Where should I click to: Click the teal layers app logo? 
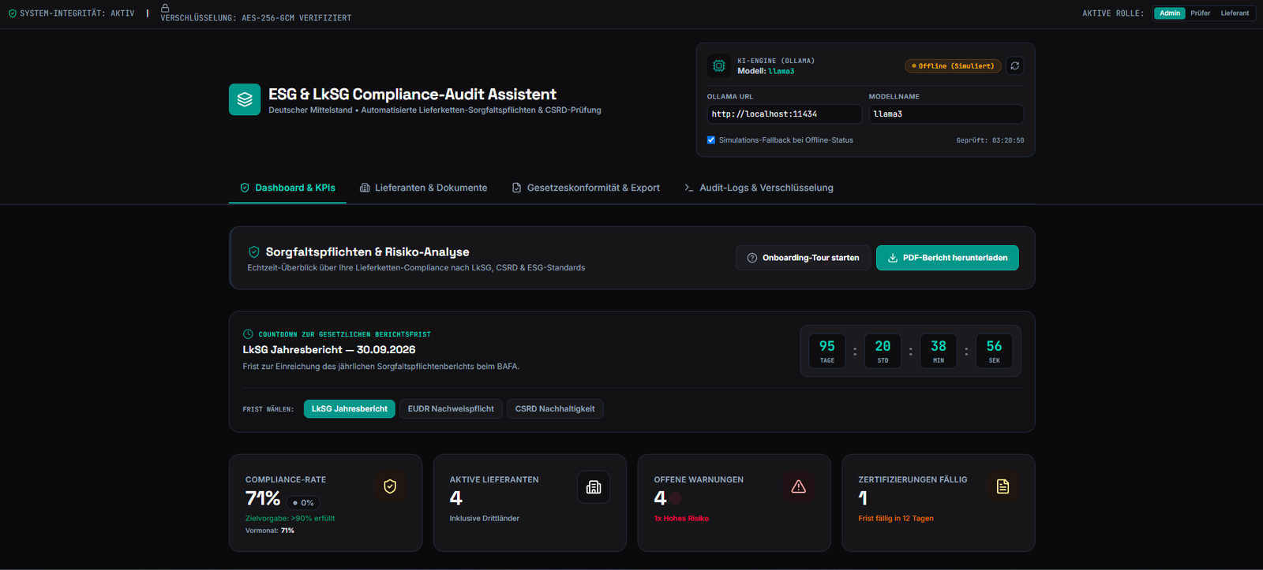coord(245,99)
